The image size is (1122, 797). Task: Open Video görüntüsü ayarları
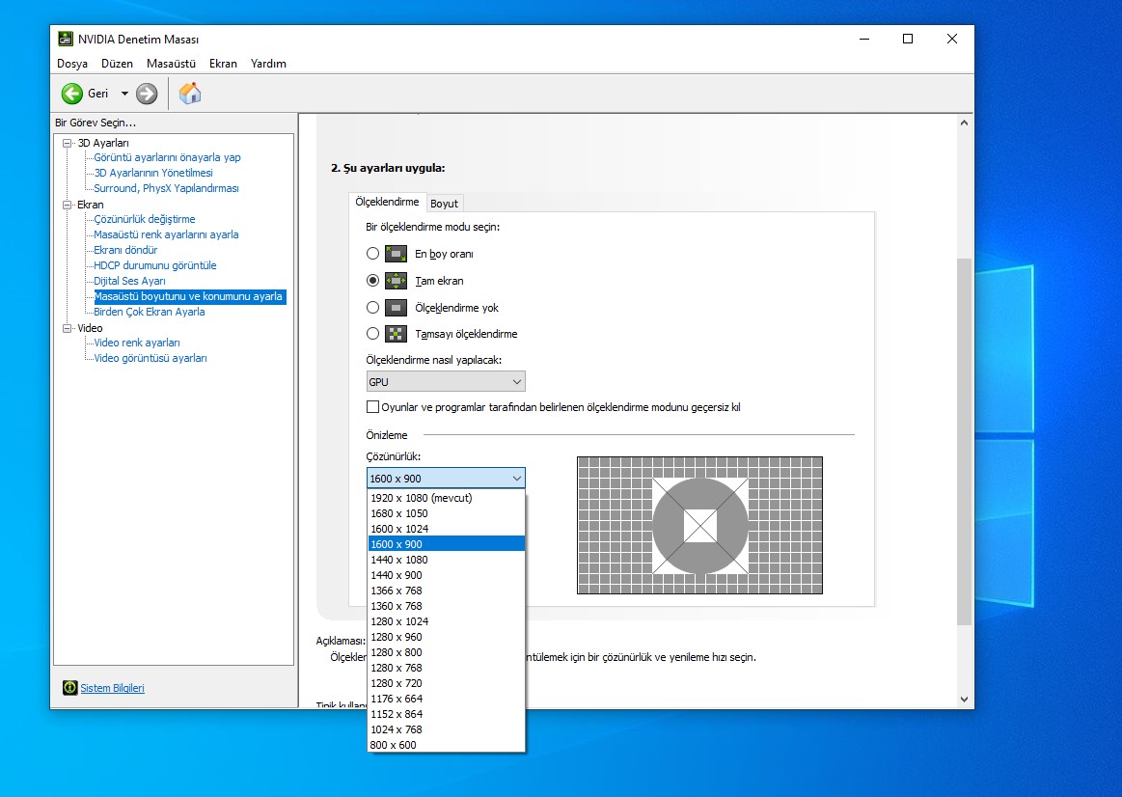151,358
